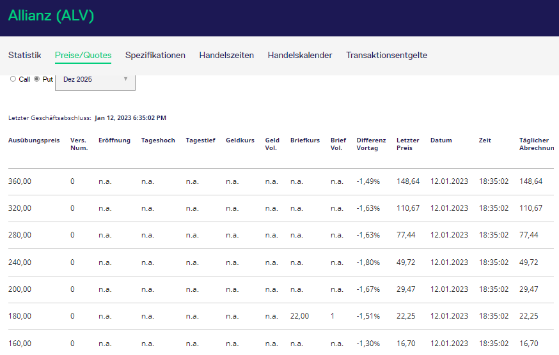
Task: Open the Statistik tab
Action: 24,55
